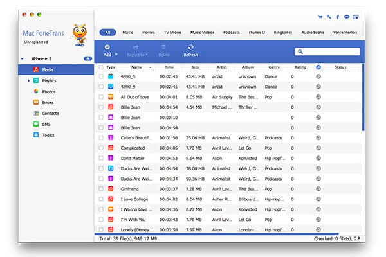This screenshot has width=386, height=257.
Task: Eject the iPhone 5 device
Action: click(x=87, y=58)
